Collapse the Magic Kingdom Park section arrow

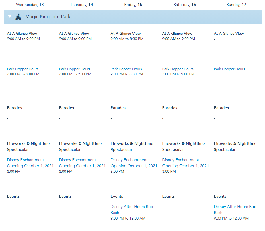(x=10, y=17)
